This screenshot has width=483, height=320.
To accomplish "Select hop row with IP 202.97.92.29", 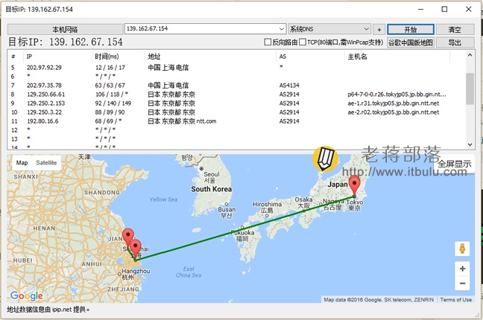I will pyautogui.click(x=237, y=68).
